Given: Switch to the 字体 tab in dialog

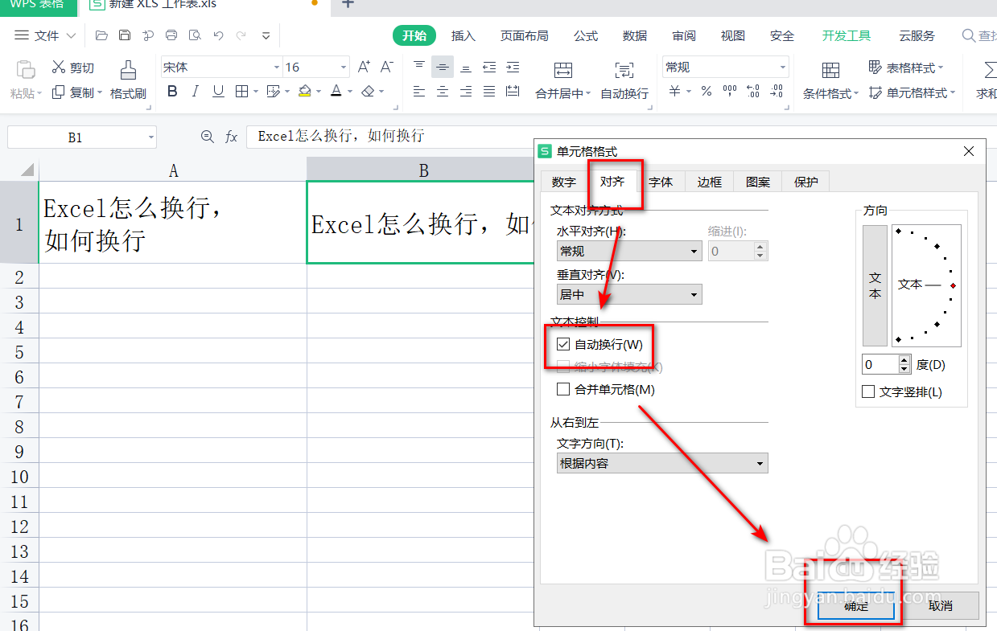Looking at the screenshot, I should click(661, 182).
